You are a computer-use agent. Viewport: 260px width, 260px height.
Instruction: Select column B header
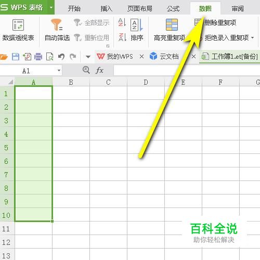71,82
